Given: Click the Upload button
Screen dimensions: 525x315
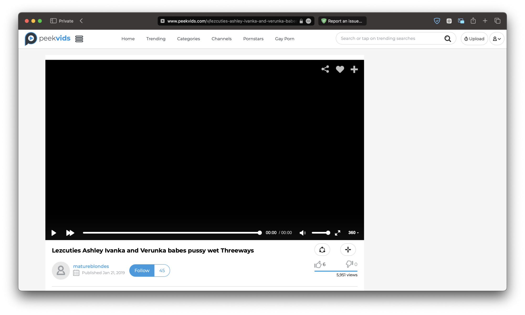Looking at the screenshot, I should point(474,39).
